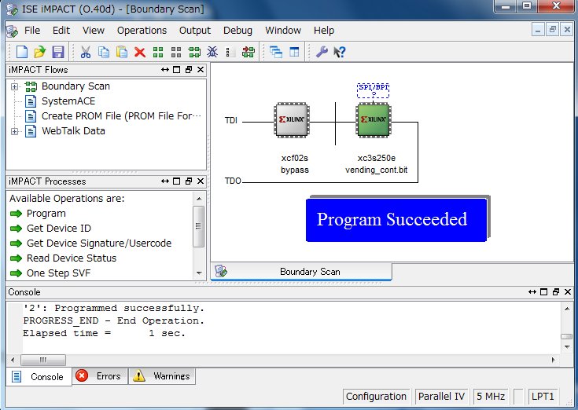
Task: Run Get Device Signature/Usercode operation
Action: click(x=99, y=243)
